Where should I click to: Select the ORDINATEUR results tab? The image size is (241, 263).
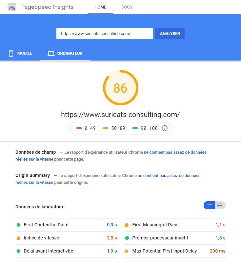coord(65,53)
